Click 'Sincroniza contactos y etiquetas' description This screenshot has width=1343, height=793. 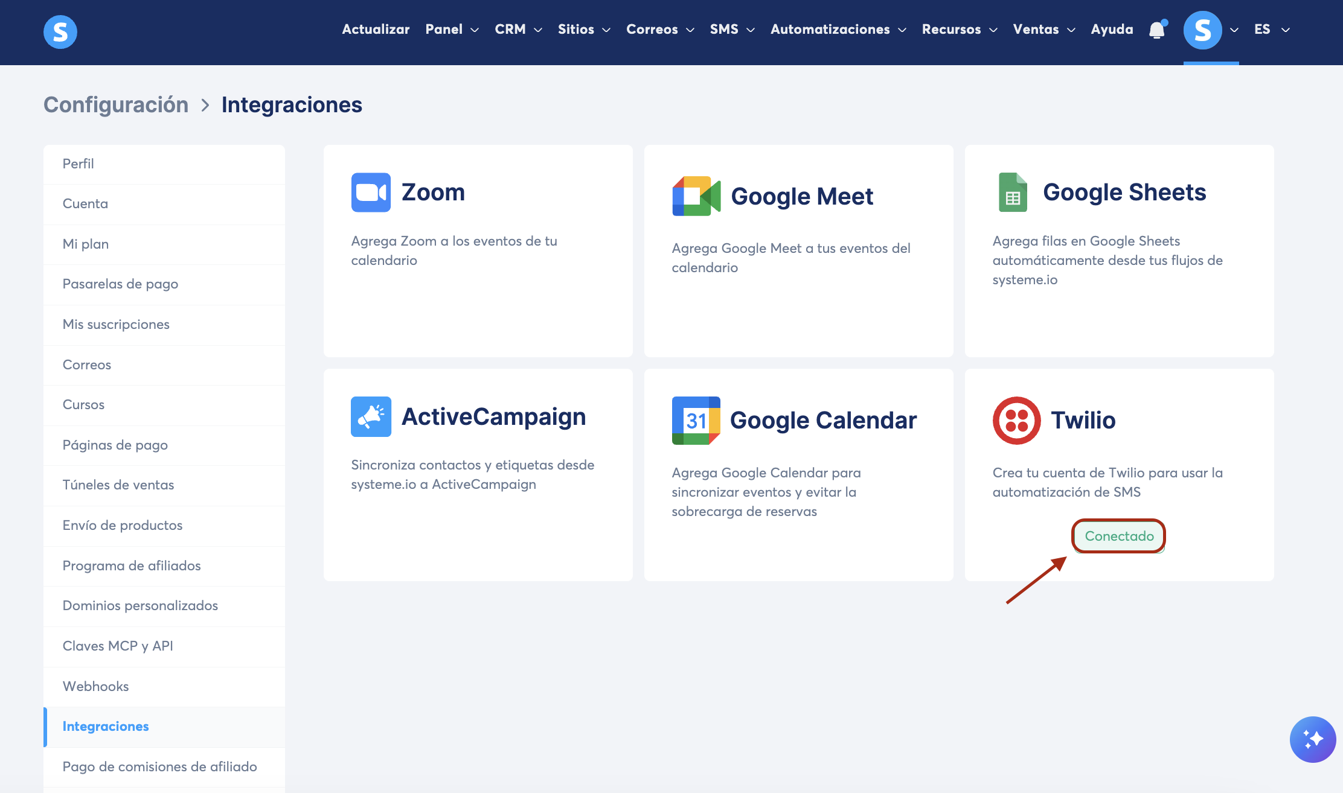point(473,474)
